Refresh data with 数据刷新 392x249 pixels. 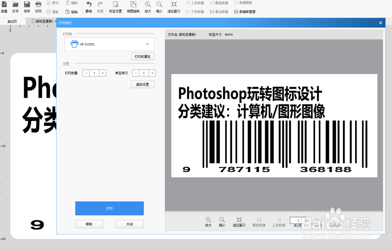coord(243,3)
